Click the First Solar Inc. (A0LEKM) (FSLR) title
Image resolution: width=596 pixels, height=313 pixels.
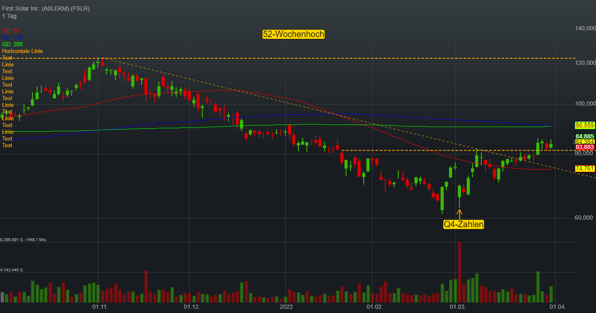46,8
